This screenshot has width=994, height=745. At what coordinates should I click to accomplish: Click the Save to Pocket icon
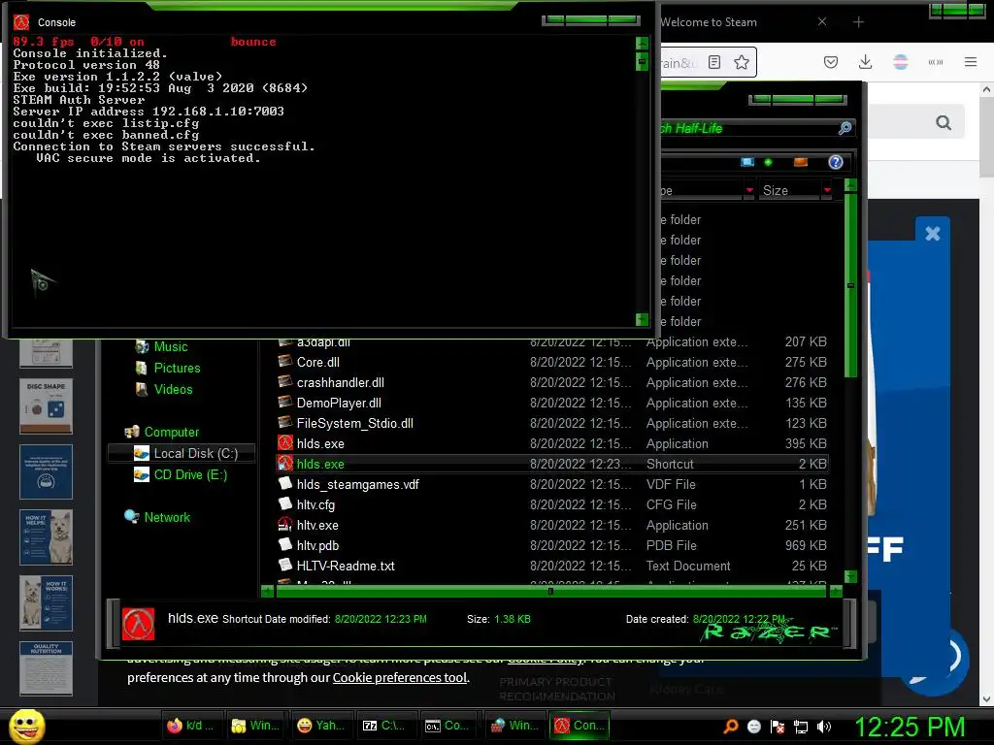point(831,62)
